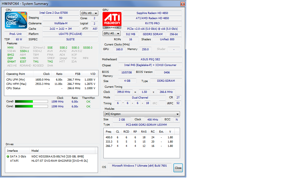Select the CPU LFM (Min) row
This screenshot has width=288, height=180.
51,79
